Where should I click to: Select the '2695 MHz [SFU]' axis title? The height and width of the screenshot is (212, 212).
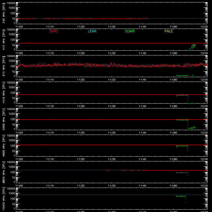tap(3, 119)
